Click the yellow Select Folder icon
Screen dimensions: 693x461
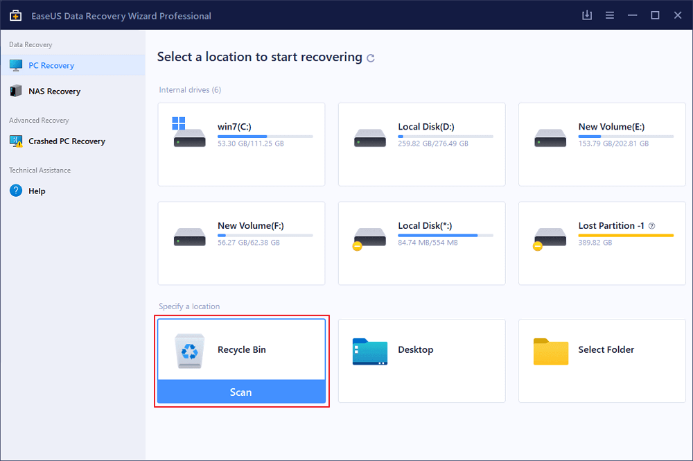550,351
